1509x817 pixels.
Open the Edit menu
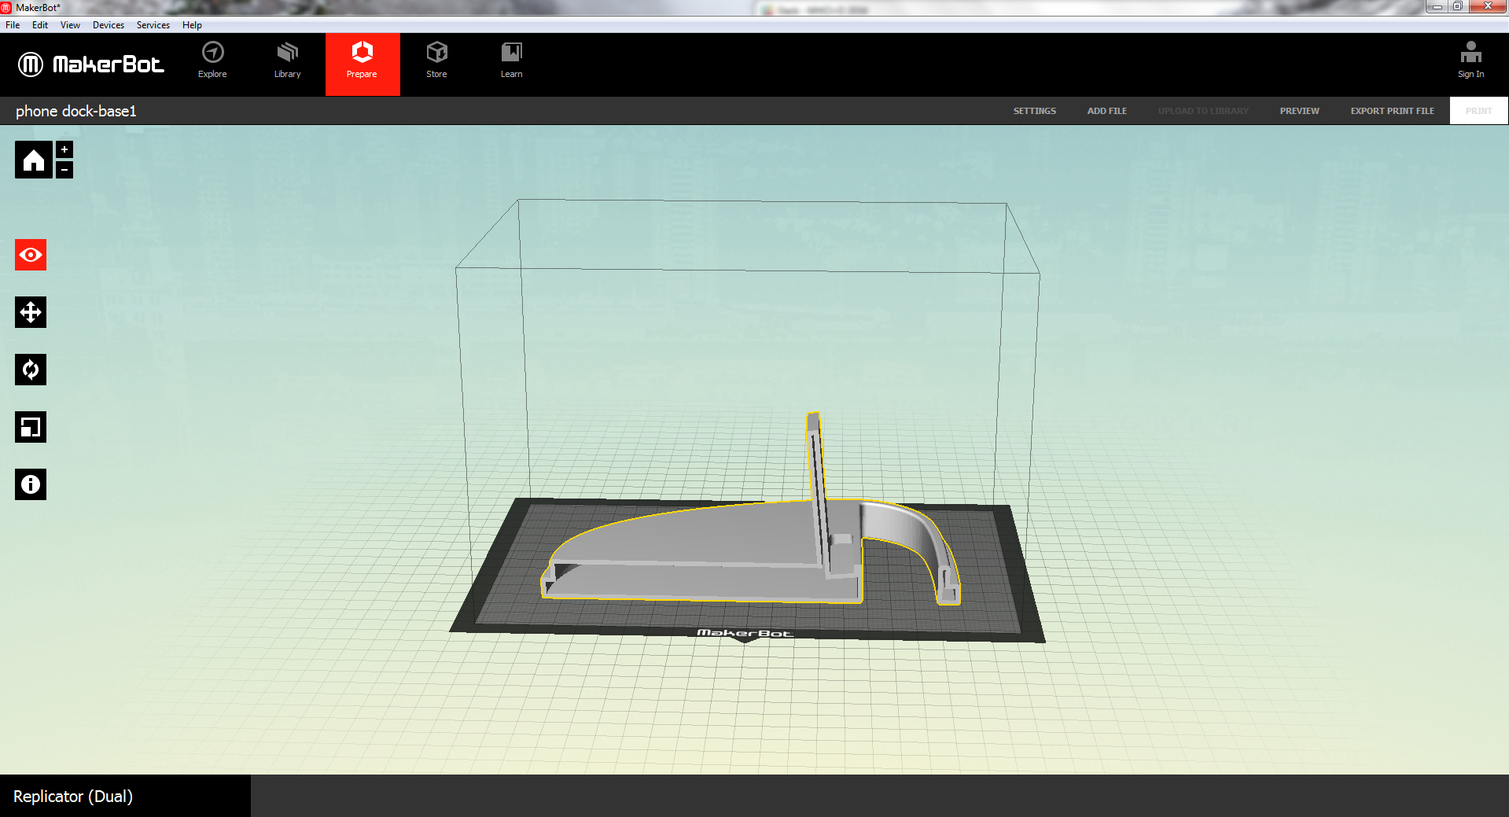pos(40,25)
